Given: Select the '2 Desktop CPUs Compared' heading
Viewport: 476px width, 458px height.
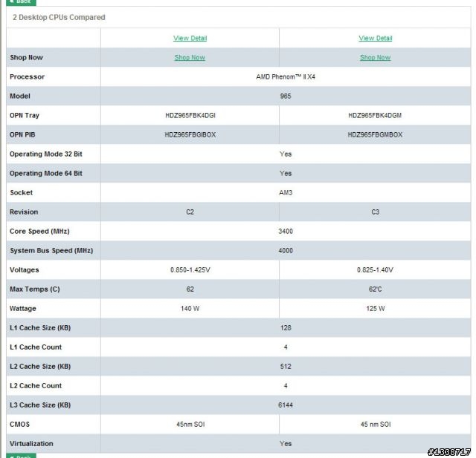Looking at the screenshot, I should [x=59, y=17].
